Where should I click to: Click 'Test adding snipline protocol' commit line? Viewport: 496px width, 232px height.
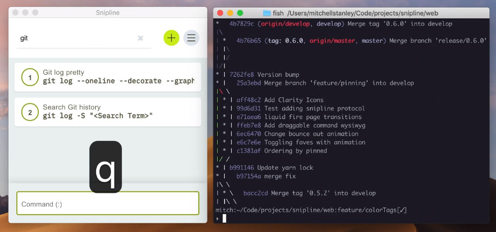pyautogui.click(x=300, y=109)
